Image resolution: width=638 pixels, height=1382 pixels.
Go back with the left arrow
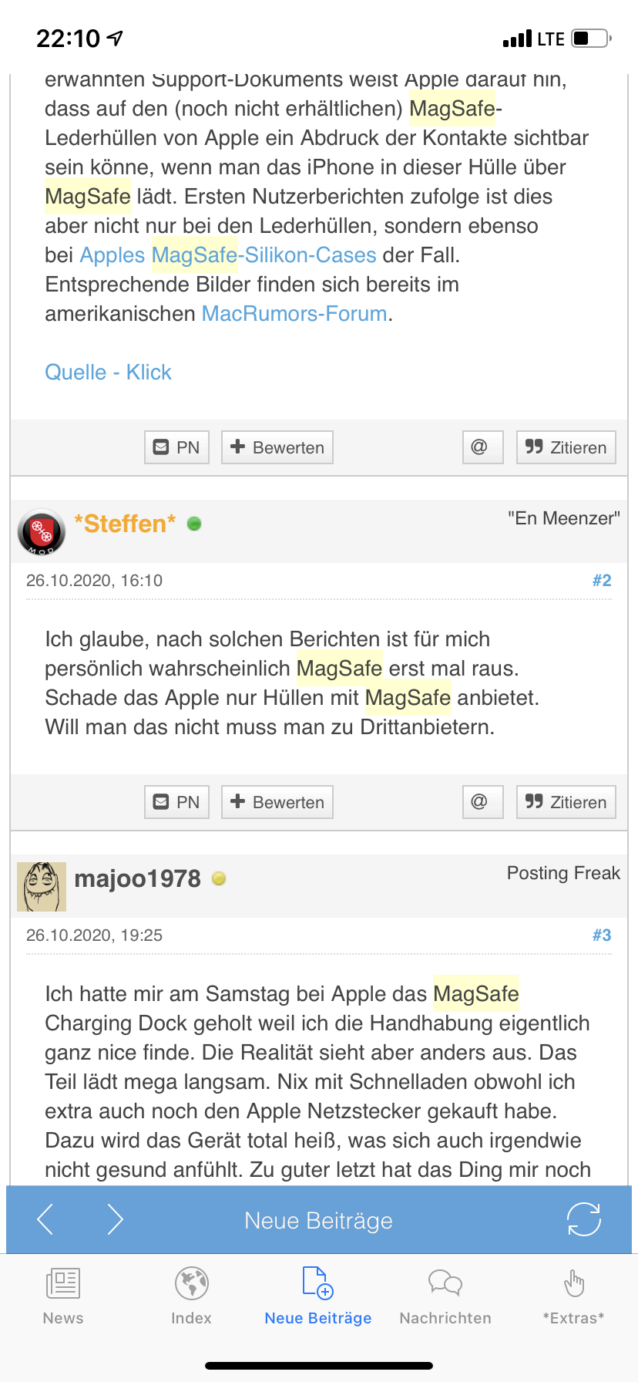[45, 1219]
